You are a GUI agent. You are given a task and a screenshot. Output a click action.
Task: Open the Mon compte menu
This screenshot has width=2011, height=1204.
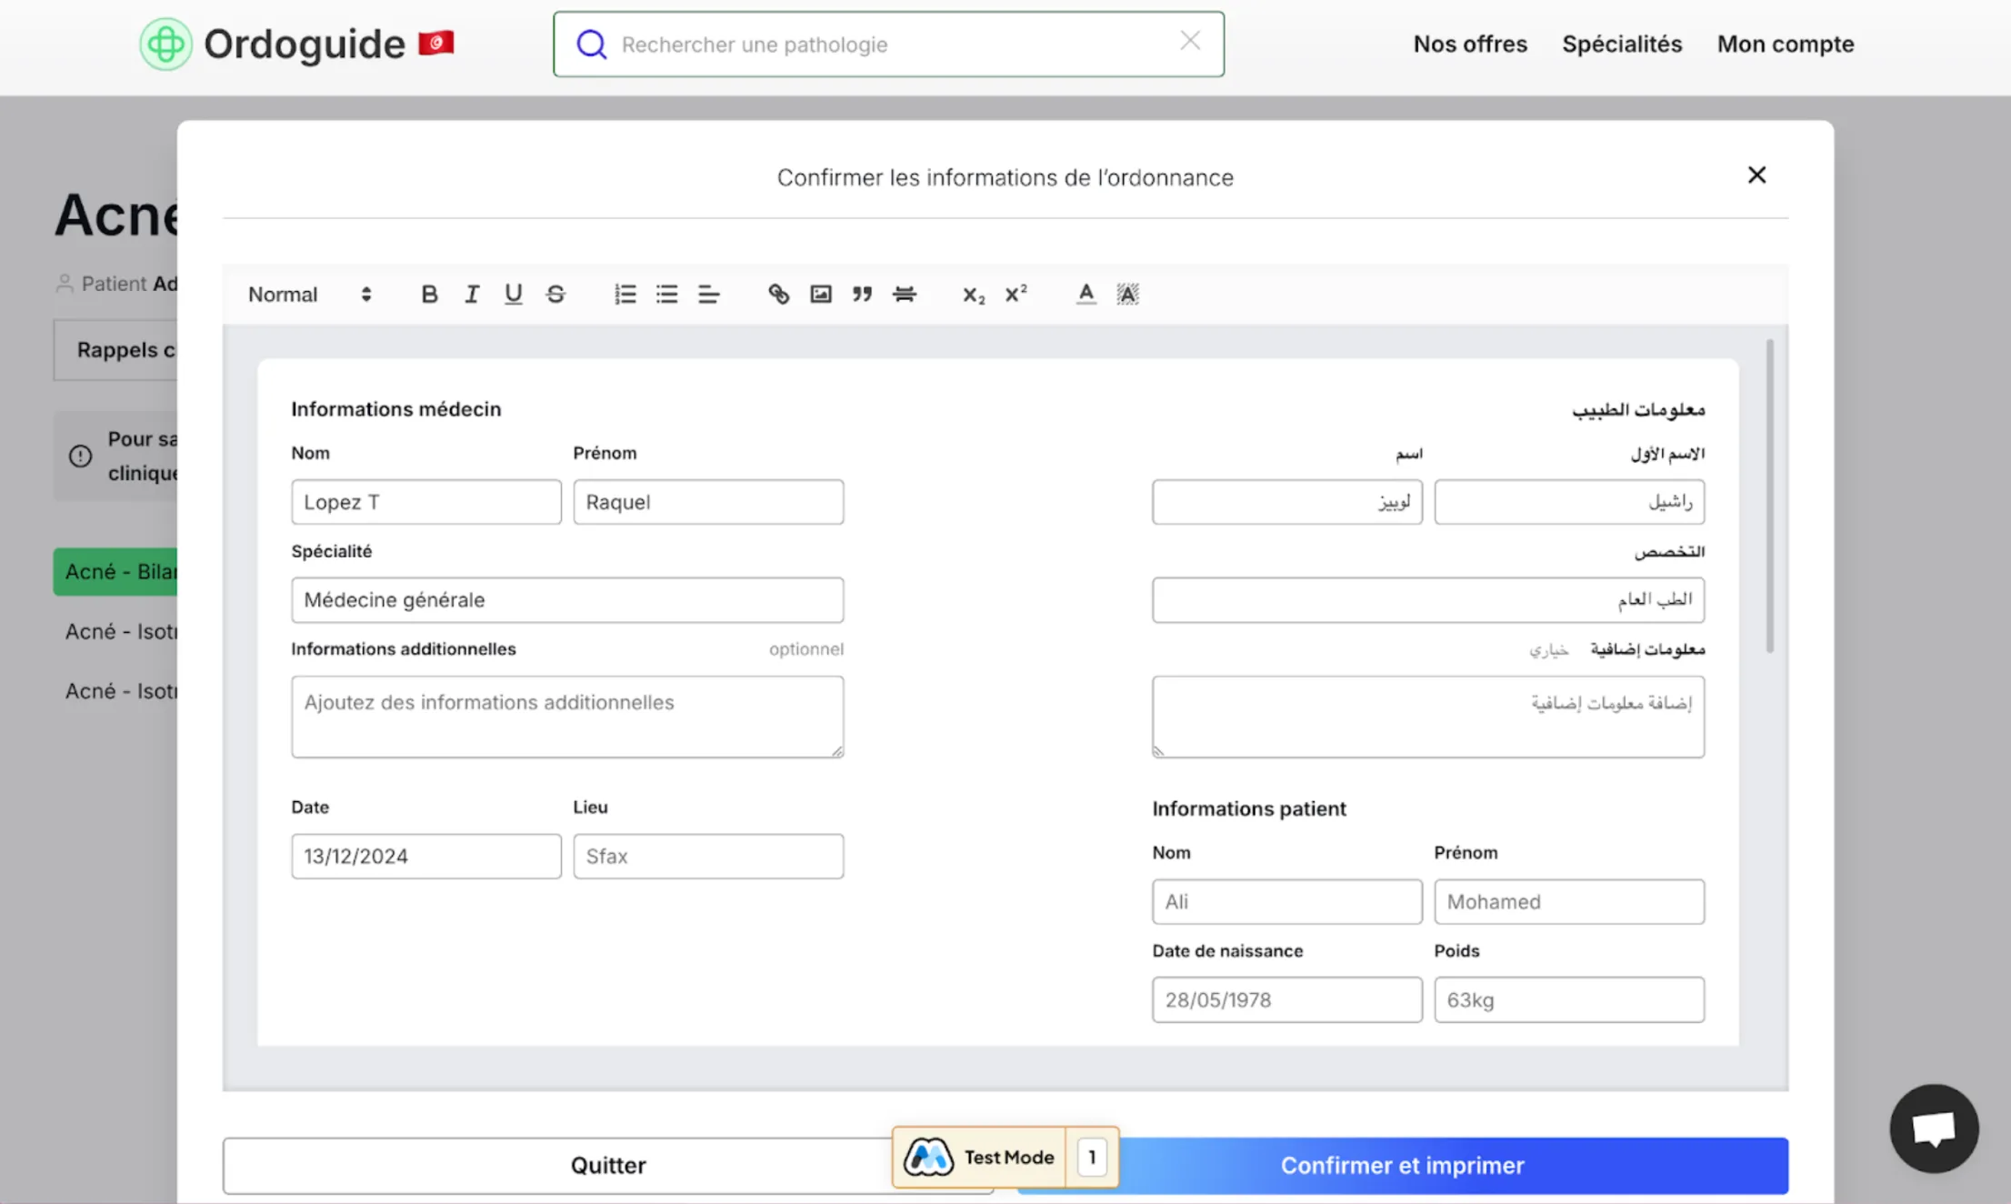[1785, 44]
